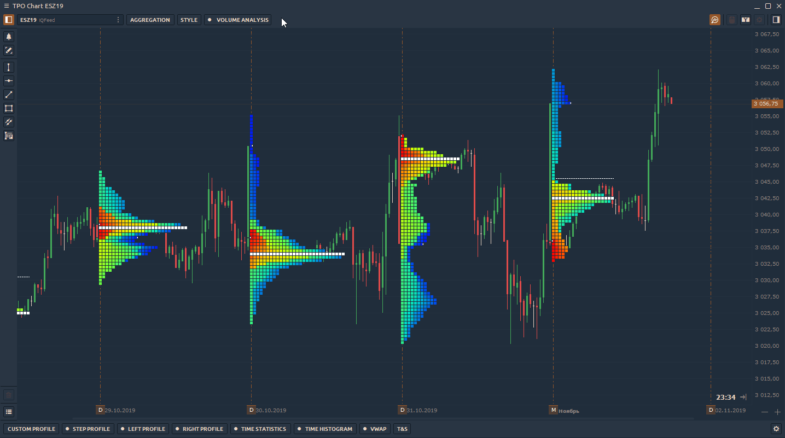
Task: Enable the VWAP toggle
Action: 374,429
